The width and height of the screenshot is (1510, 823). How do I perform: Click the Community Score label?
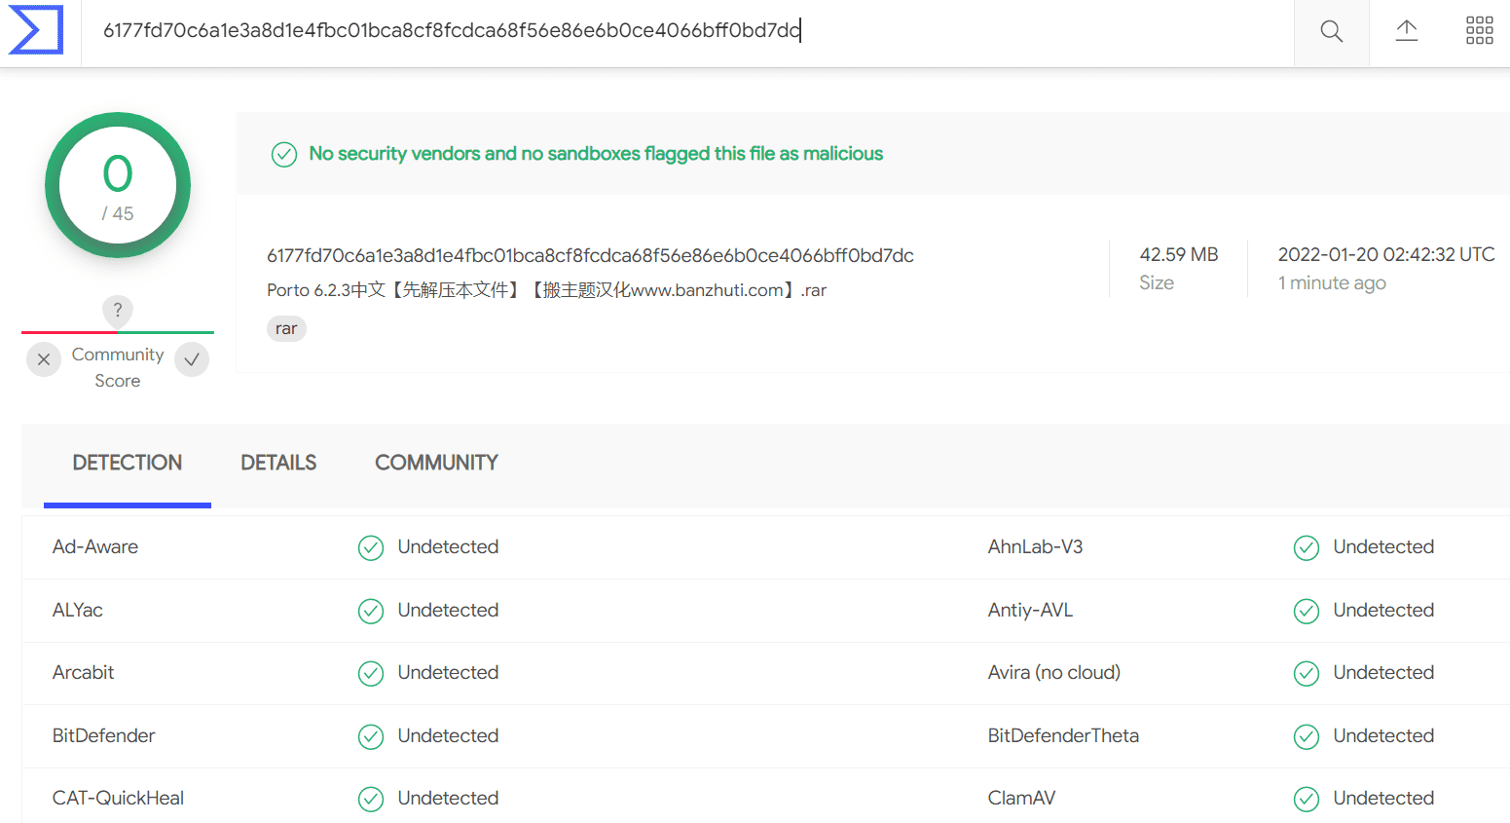(118, 367)
